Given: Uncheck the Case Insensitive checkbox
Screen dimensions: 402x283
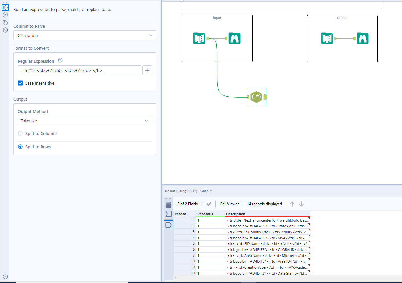Looking at the screenshot, I should (20, 83).
